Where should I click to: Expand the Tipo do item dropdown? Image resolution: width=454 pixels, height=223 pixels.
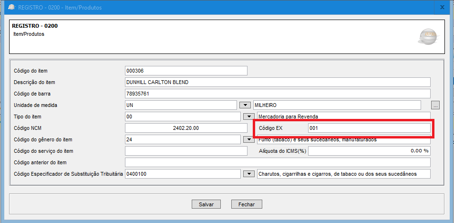tap(248, 117)
